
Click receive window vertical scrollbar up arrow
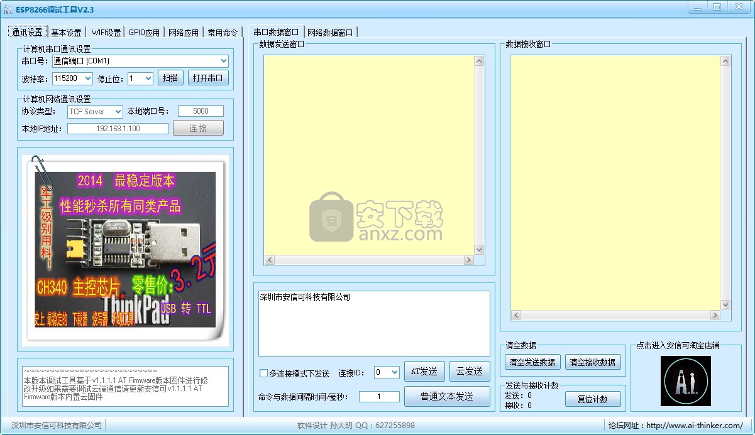[726, 62]
